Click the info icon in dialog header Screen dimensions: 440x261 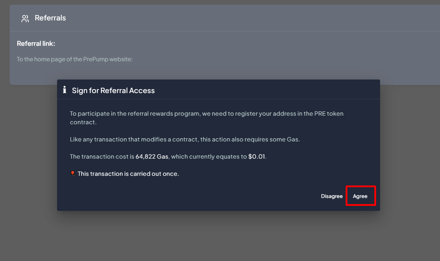click(64, 90)
